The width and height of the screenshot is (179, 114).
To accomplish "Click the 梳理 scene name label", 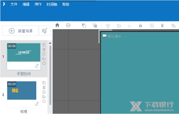I will tap(24, 112).
